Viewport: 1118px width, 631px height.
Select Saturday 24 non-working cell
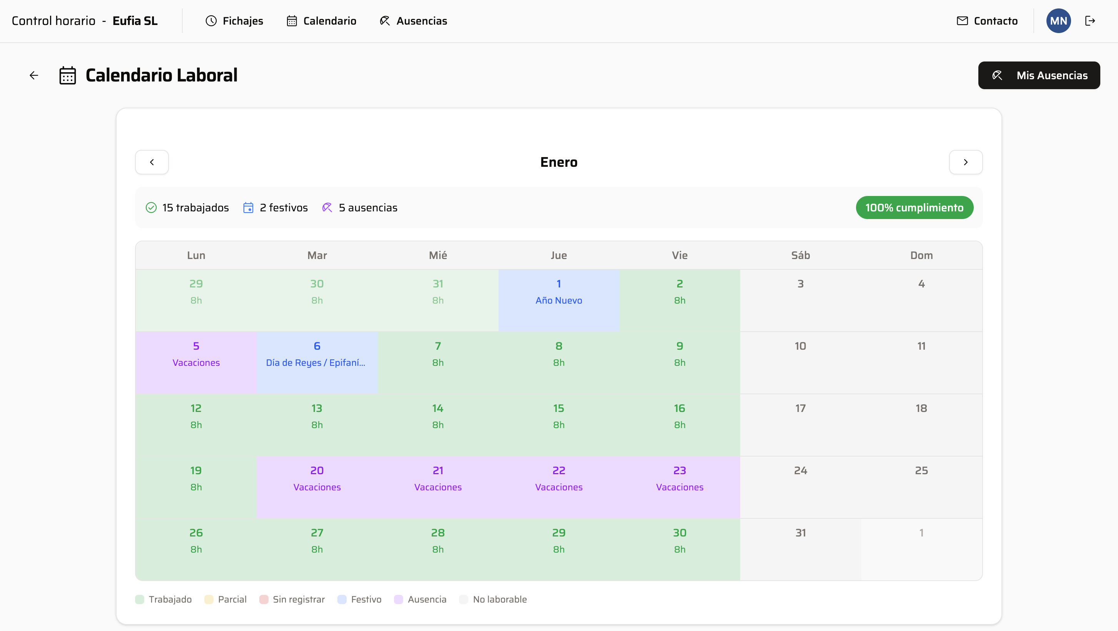tap(801, 487)
